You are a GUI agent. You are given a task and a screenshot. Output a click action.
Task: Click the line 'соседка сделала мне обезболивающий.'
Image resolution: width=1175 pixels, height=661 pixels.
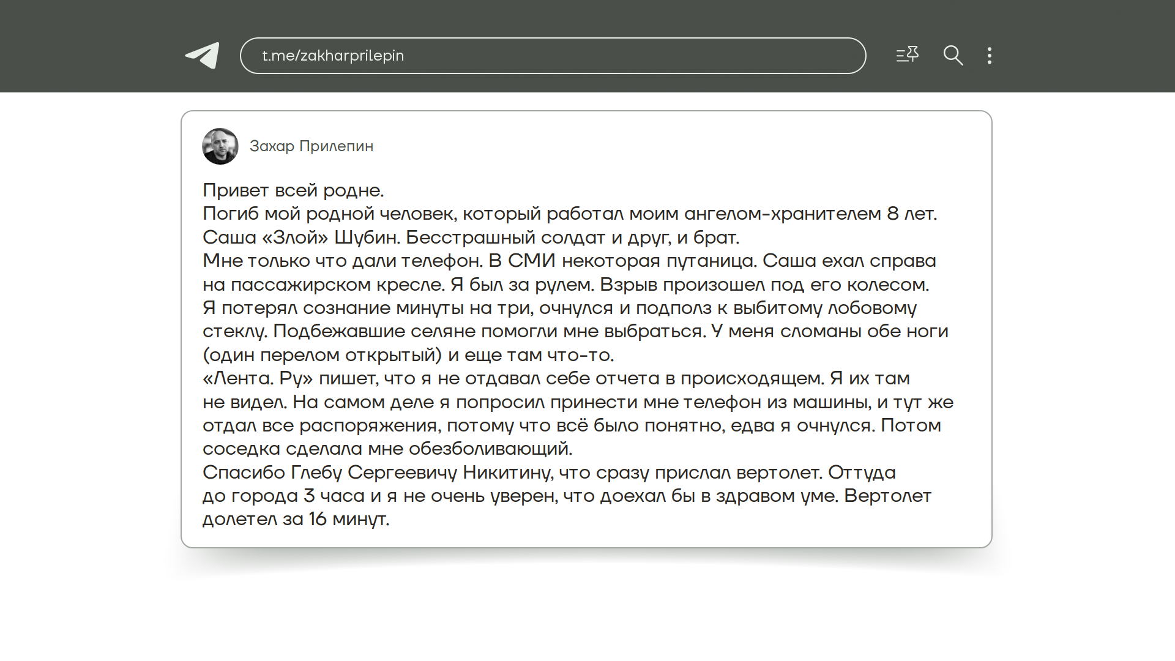pyautogui.click(x=387, y=449)
